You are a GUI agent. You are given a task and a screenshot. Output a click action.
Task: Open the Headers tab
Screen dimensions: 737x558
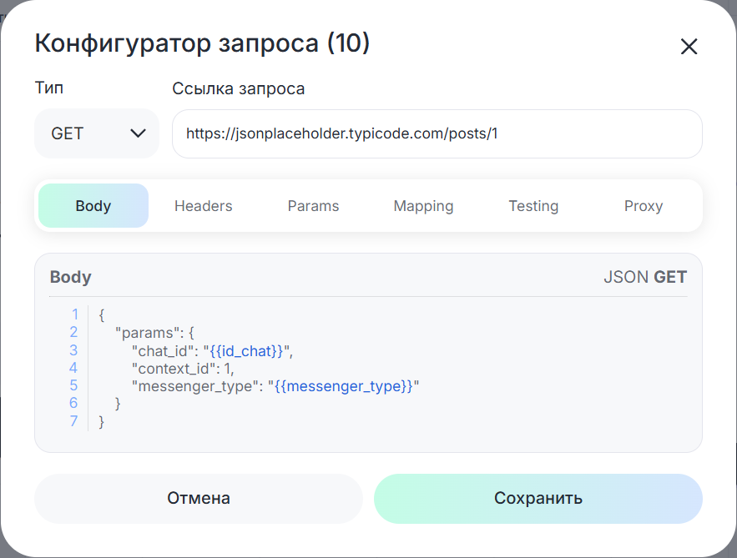click(203, 206)
